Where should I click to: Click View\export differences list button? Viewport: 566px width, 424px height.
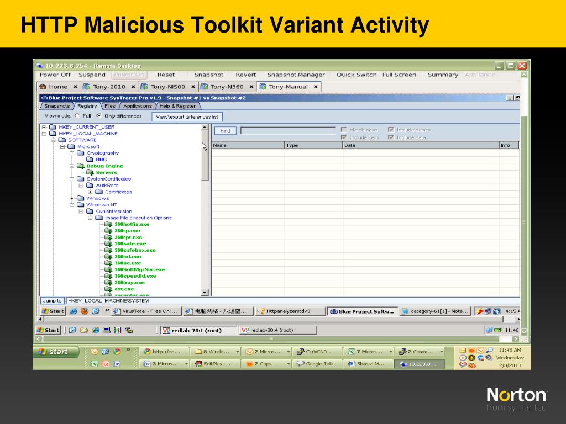pyautogui.click(x=187, y=117)
